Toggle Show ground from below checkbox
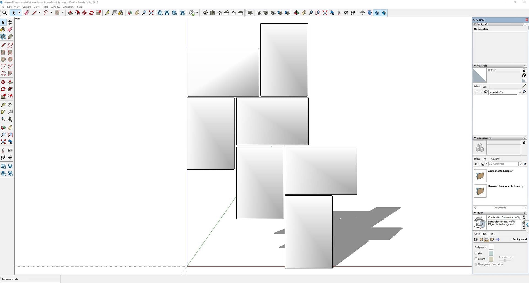Screen dimensions: 529x283 pos(476,264)
